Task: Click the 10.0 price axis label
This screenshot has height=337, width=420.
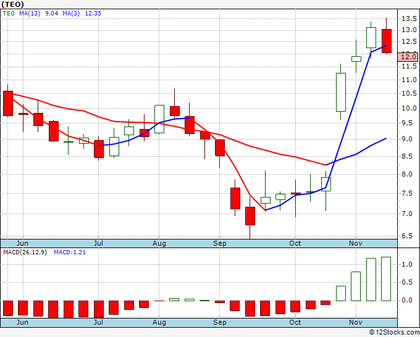Action: (x=409, y=108)
